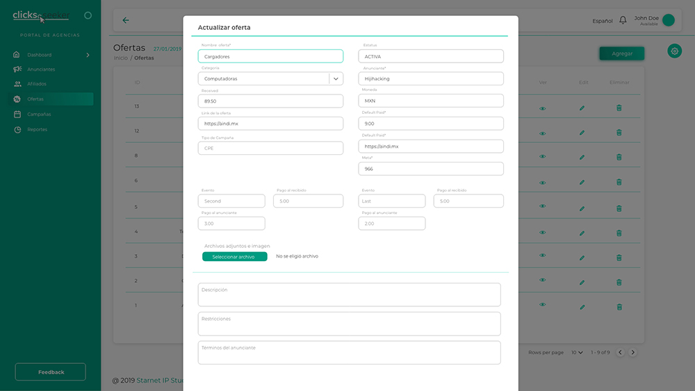The width and height of the screenshot is (695, 391).
Task: Click the Seleccionar archivo button
Action: click(x=235, y=257)
